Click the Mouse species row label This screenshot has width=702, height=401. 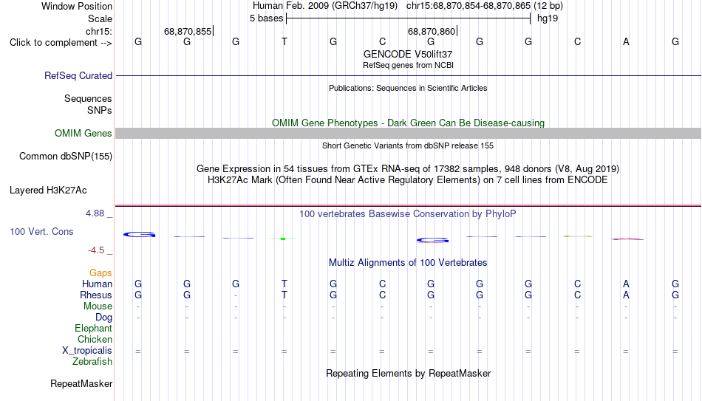[98, 306]
